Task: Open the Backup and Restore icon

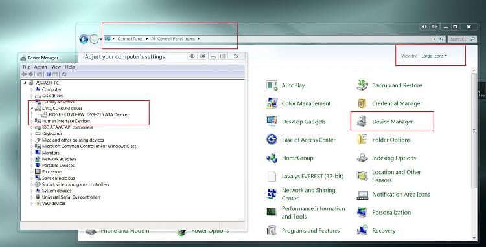Action: [x=362, y=85]
